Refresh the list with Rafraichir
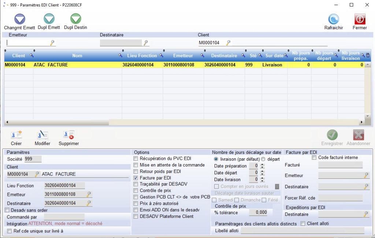375x238 pixels. coord(333,19)
